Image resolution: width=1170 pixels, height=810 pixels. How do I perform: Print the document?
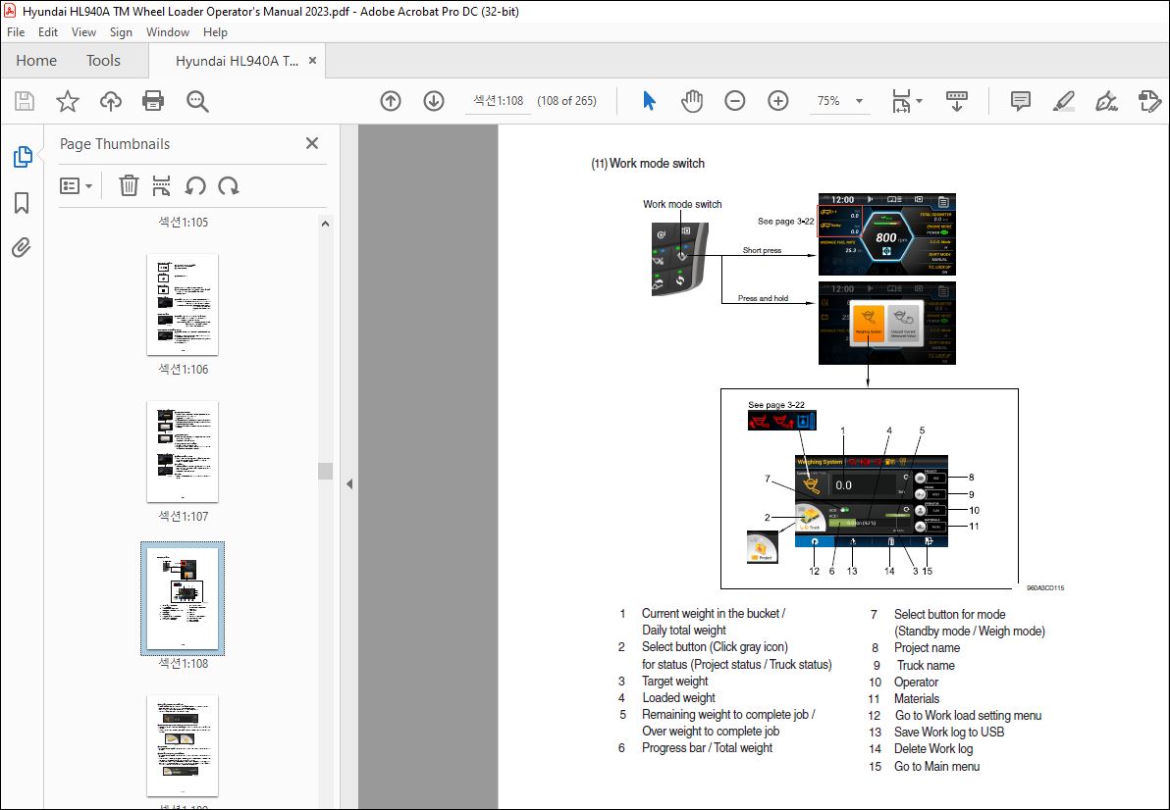point(153,101)
